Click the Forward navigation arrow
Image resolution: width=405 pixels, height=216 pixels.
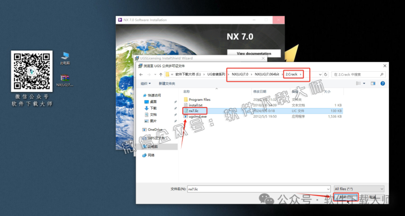(x=148, y=74)
